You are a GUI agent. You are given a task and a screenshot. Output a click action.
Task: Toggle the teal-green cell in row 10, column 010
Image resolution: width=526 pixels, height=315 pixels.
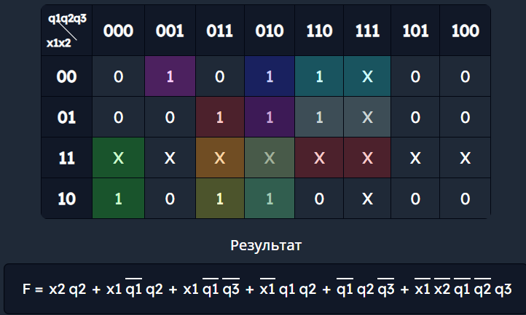click(269, 199)
